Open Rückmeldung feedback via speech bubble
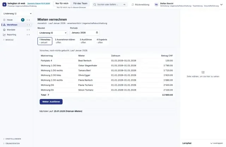 click(x=141, y=5)
